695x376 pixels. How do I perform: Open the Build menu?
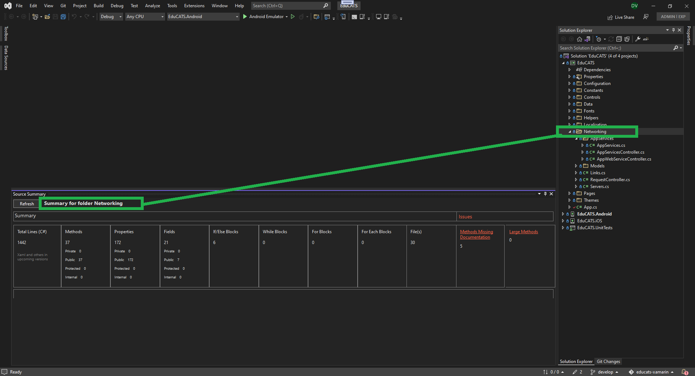click(98, 6)
